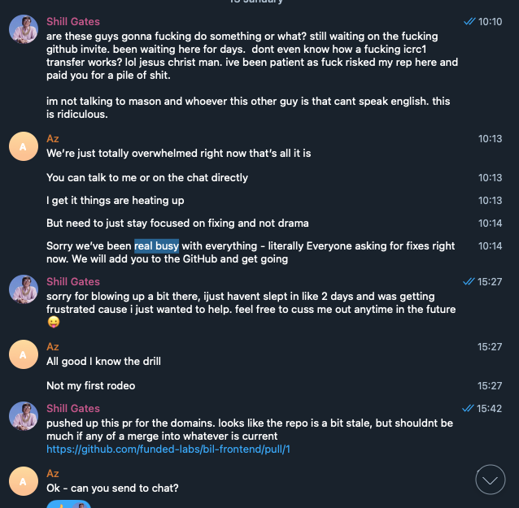Viewport: 519px width, 508px height.
Task: Click the Az name above "Ok - can you send to chat?"
Action: tap(53, 474)
